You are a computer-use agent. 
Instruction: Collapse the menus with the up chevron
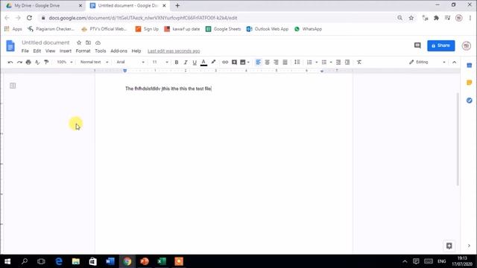click(x=454, y=62)
